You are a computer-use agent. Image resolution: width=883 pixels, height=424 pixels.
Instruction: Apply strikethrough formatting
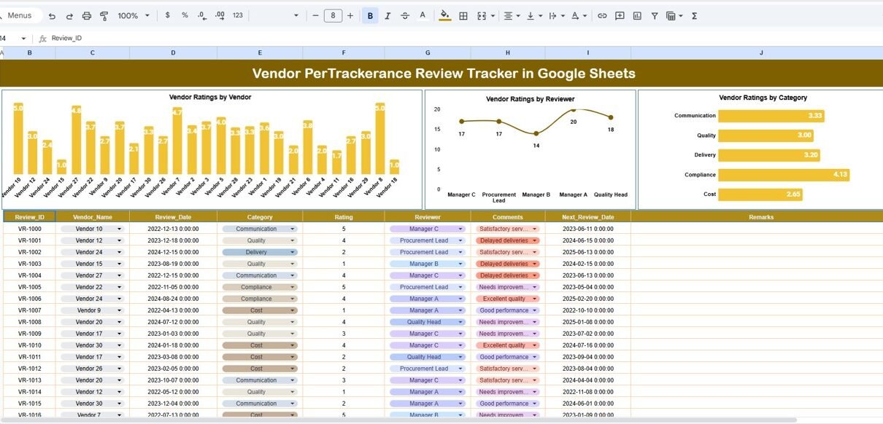pyautogui.click(x=405, y=15)
